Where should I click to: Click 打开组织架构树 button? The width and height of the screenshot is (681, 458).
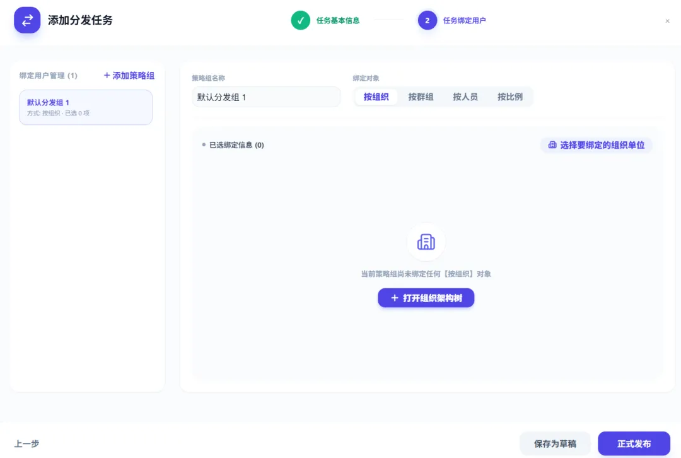pyautogui.click(x=426, y=298)
